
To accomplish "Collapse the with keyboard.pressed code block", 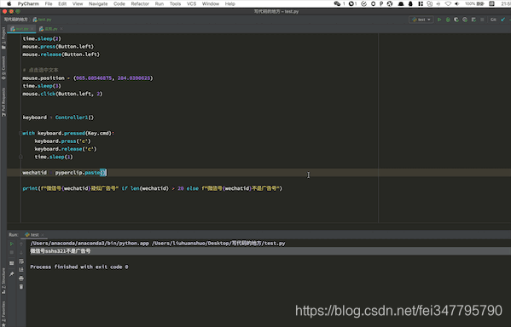I will pos(20,134).
